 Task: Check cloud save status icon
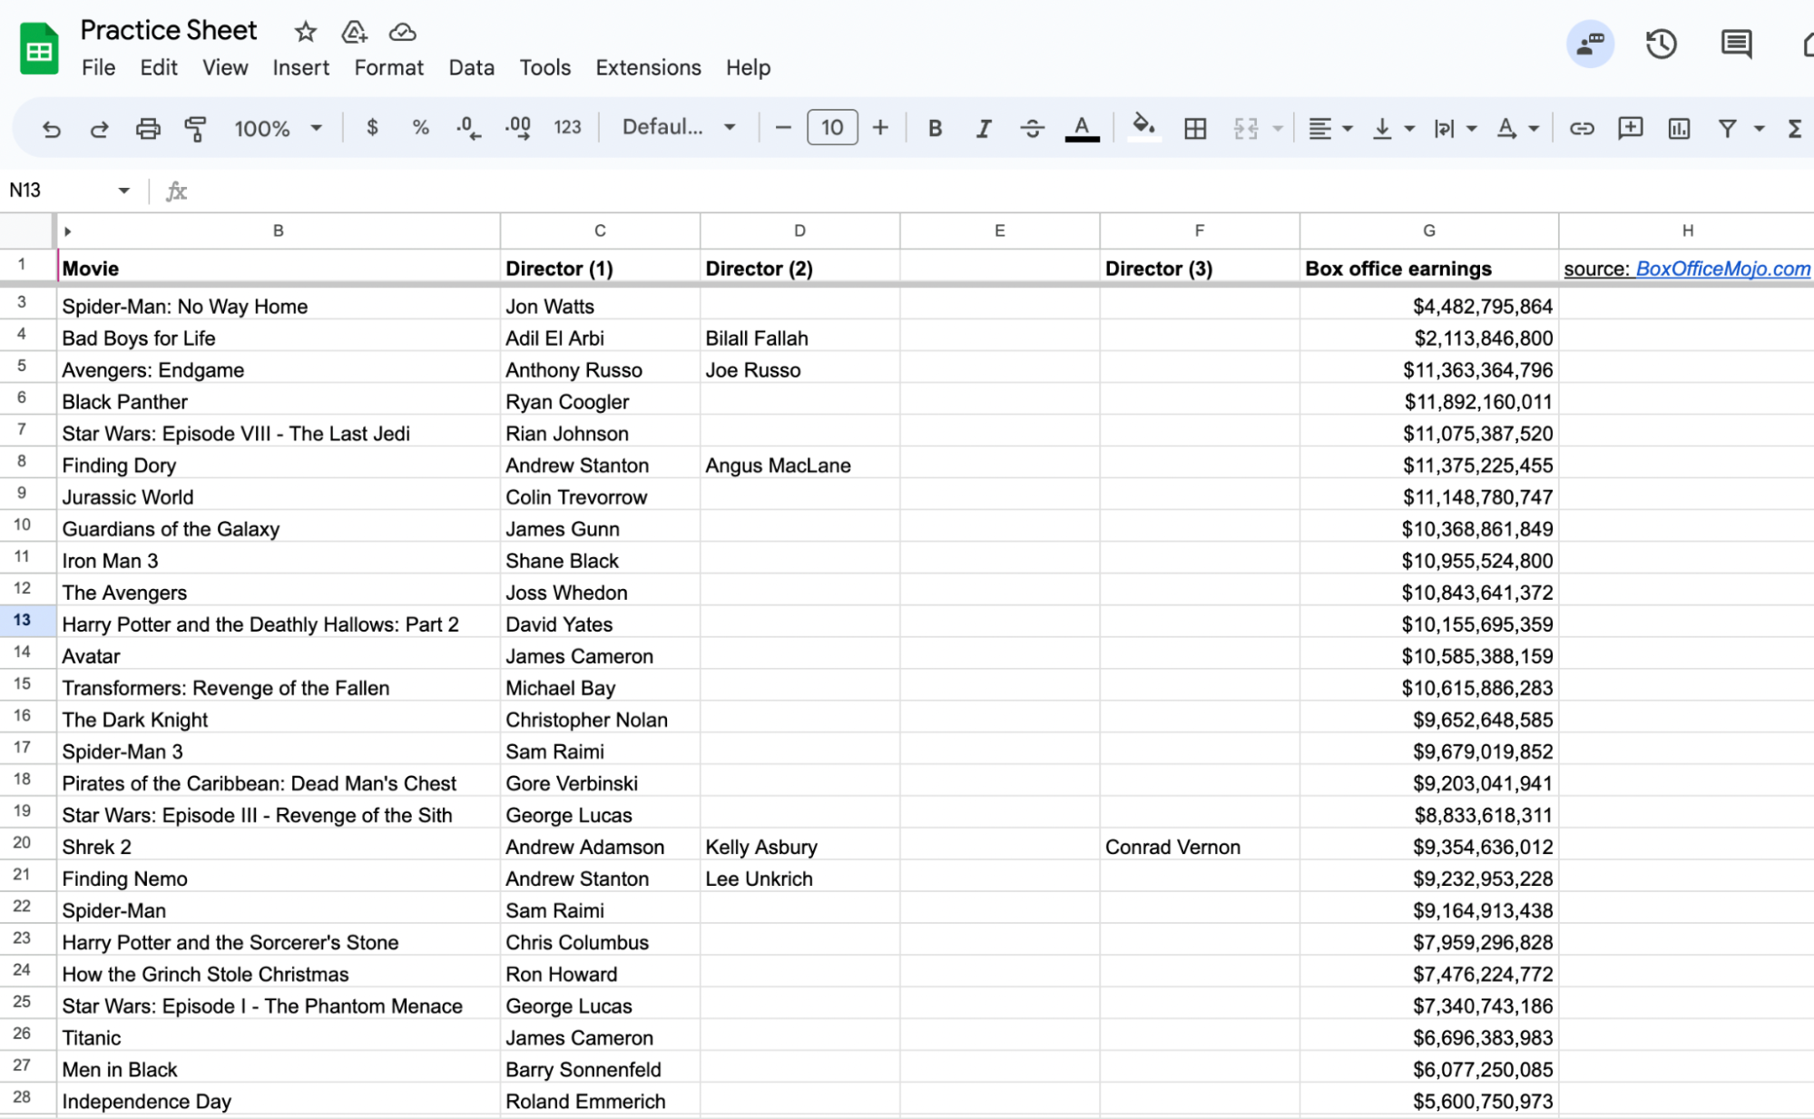tap(402, 32)
